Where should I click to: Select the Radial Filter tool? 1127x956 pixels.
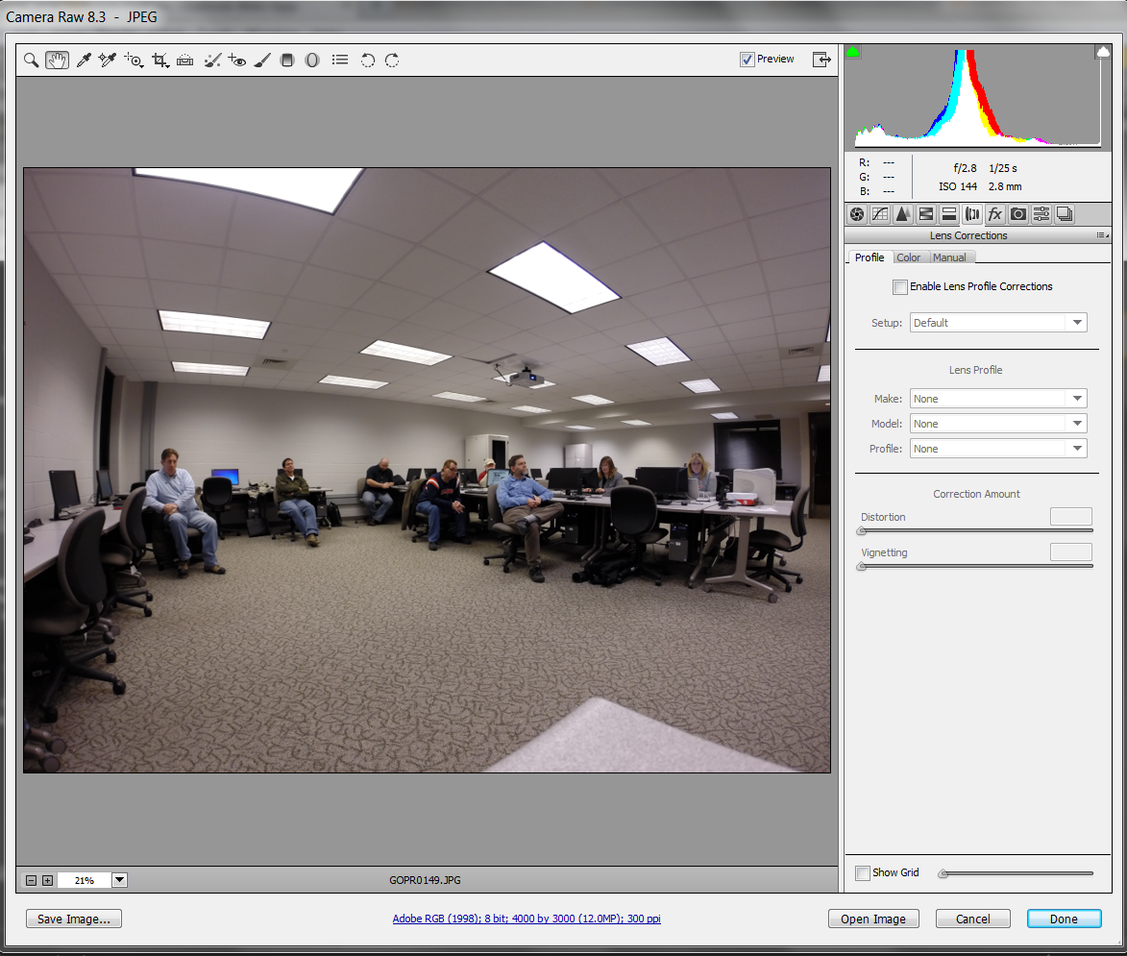(x=312, y=61)
